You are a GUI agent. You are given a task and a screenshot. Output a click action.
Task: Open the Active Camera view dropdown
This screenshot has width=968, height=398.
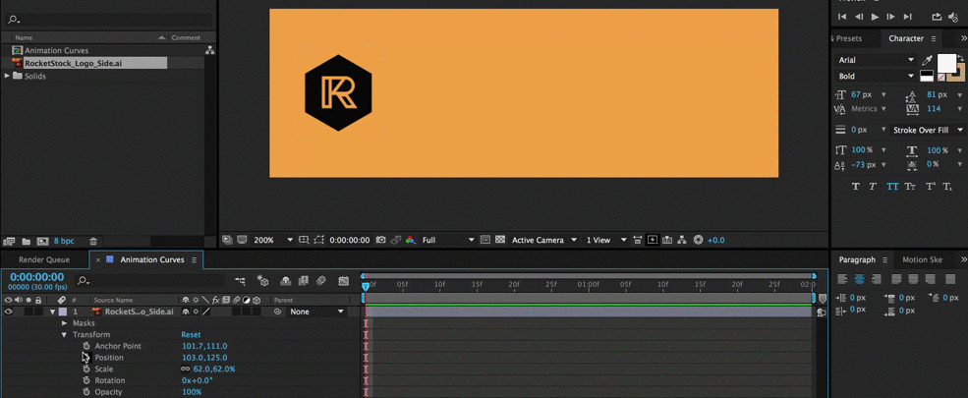click(544, 240)
